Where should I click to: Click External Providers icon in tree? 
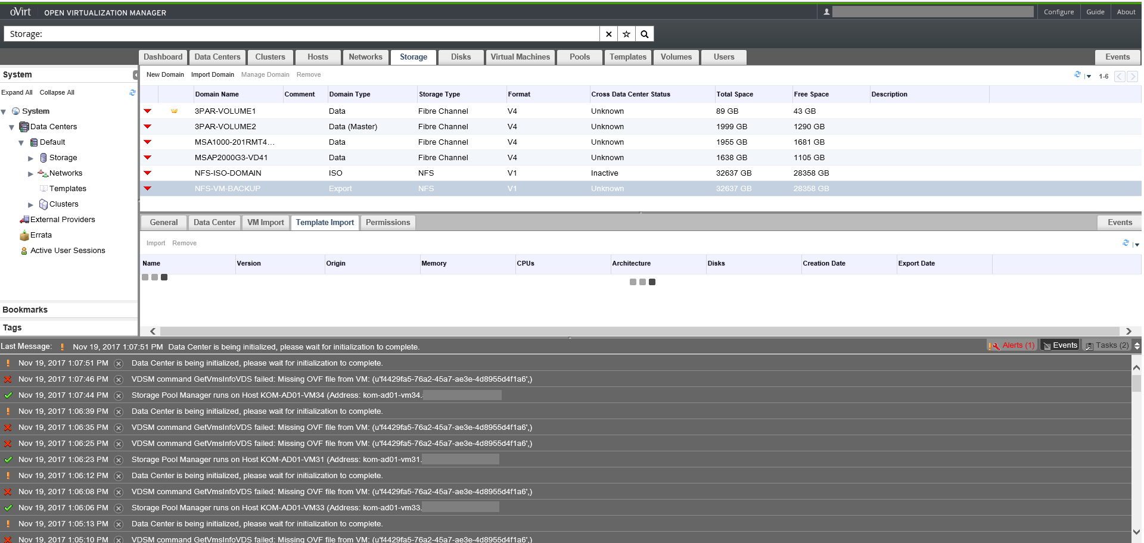point(24,220)
